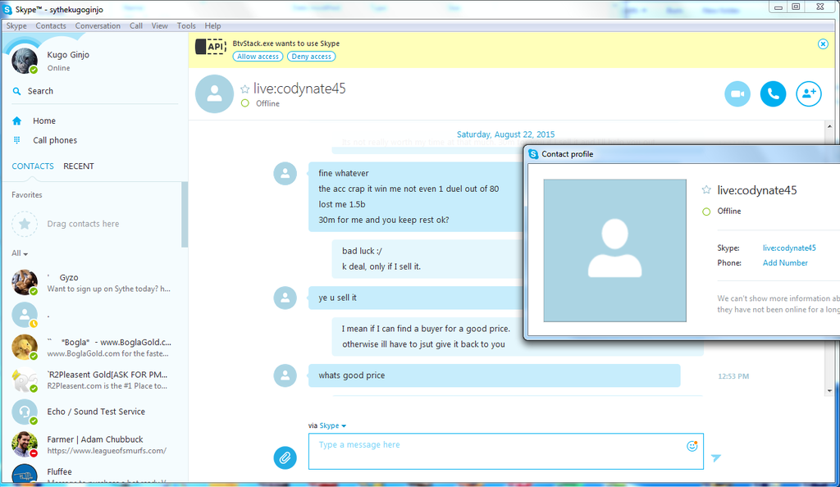Click the live:codynate45 Skype name link

(789, 248)
